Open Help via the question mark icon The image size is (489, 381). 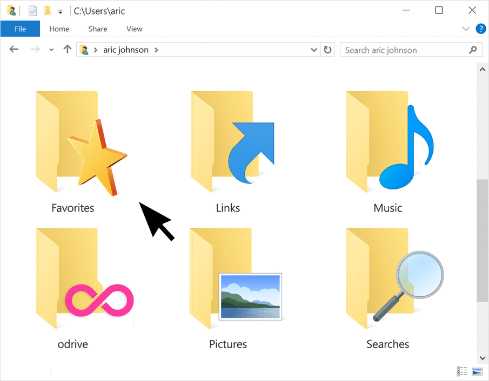[481, 29]
